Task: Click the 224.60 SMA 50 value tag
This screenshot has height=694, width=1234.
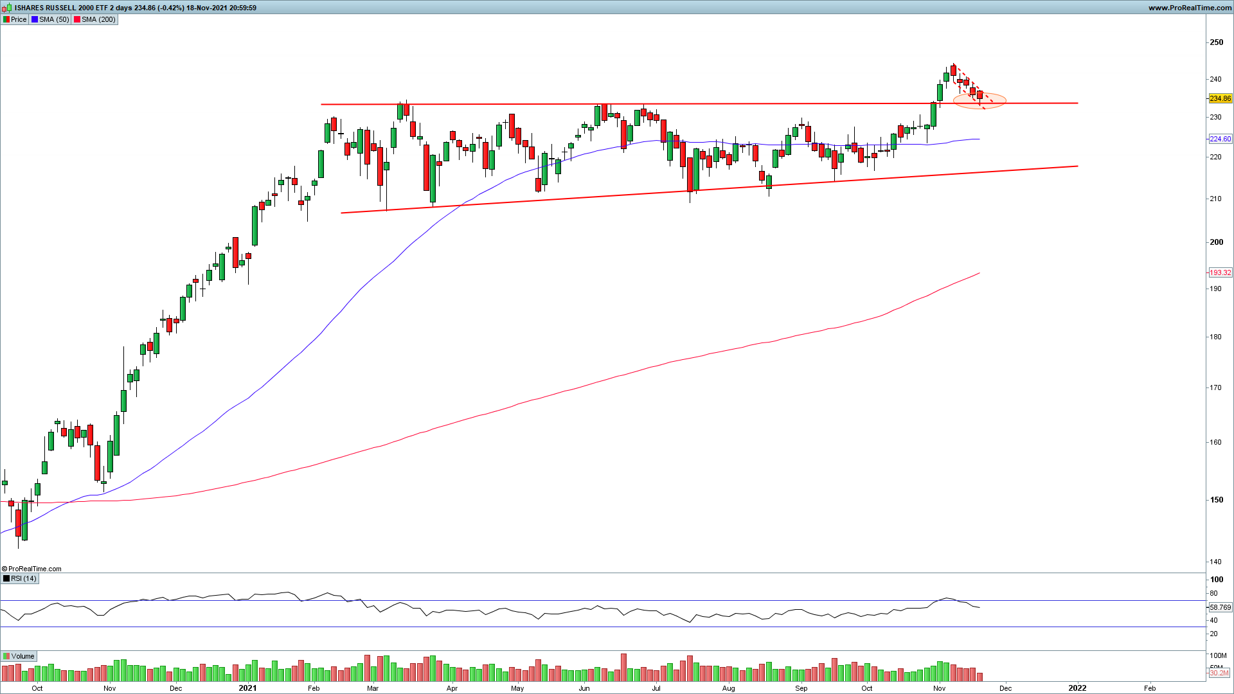Action: click(1220, 139)
